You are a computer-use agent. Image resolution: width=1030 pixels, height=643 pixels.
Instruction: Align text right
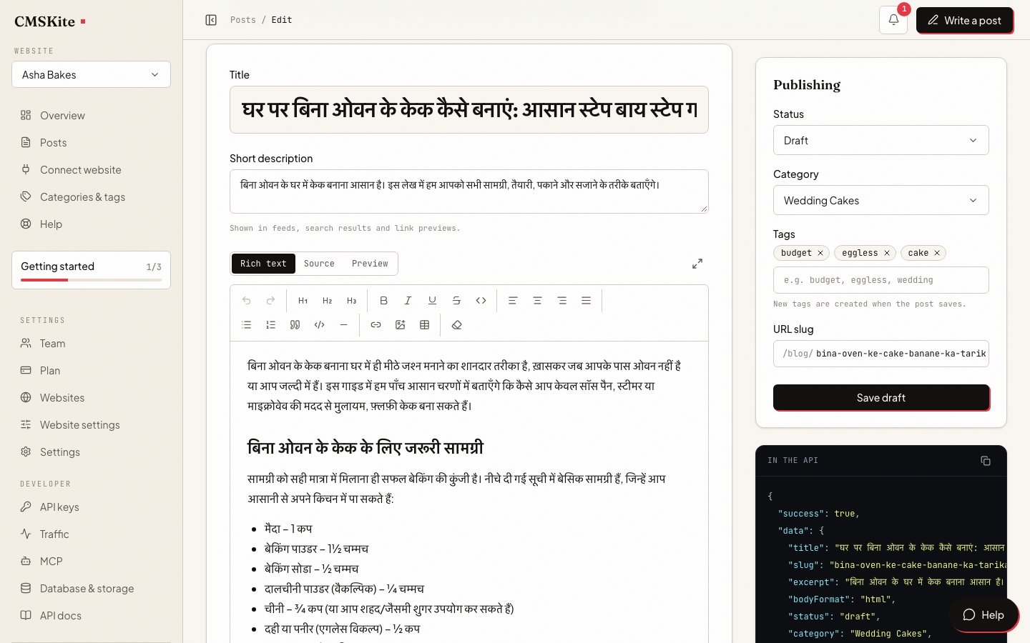(562, 301)
